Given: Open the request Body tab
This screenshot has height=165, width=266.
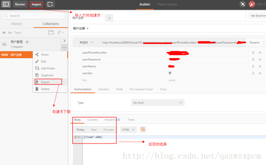Looking at the screenshot, I should click(119, 89).
